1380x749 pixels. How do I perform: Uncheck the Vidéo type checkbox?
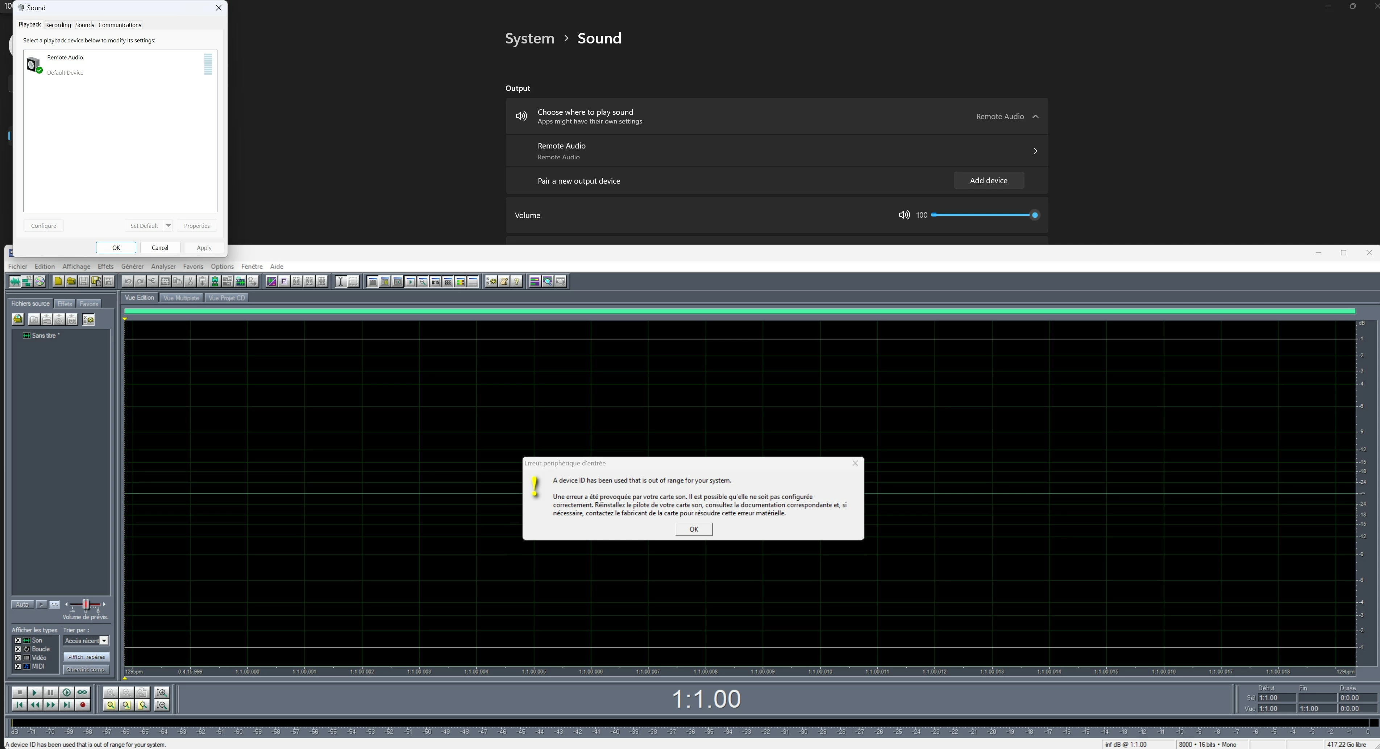click(18, 658)
